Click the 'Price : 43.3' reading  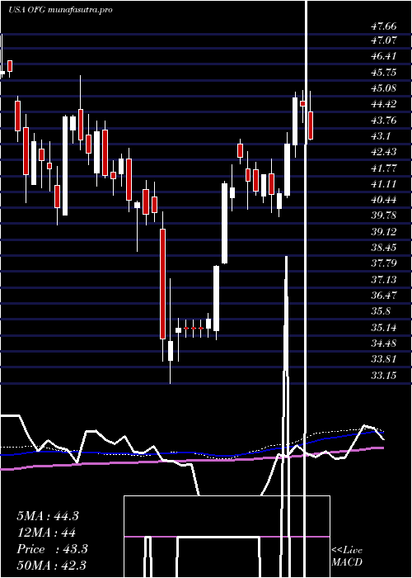click(x=52, y=549)
